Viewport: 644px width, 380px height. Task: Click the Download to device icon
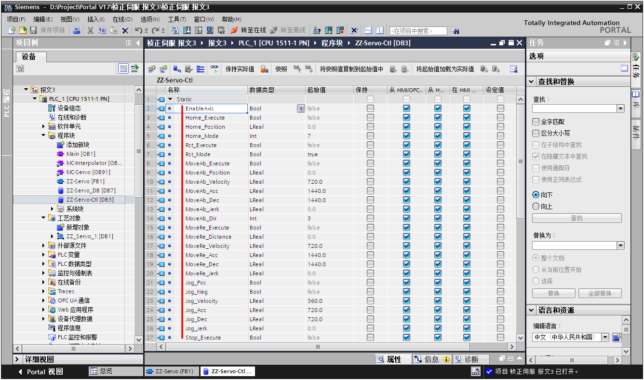[187, 30]
